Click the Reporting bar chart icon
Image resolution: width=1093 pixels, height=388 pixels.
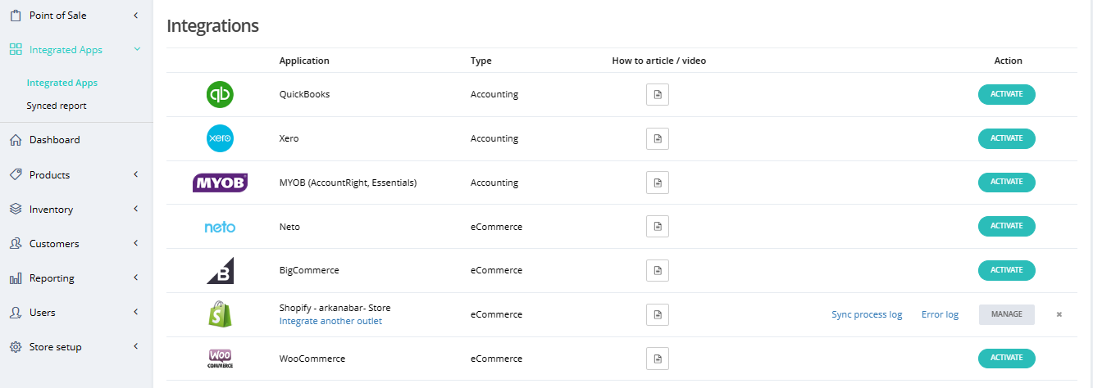(16, 278)
